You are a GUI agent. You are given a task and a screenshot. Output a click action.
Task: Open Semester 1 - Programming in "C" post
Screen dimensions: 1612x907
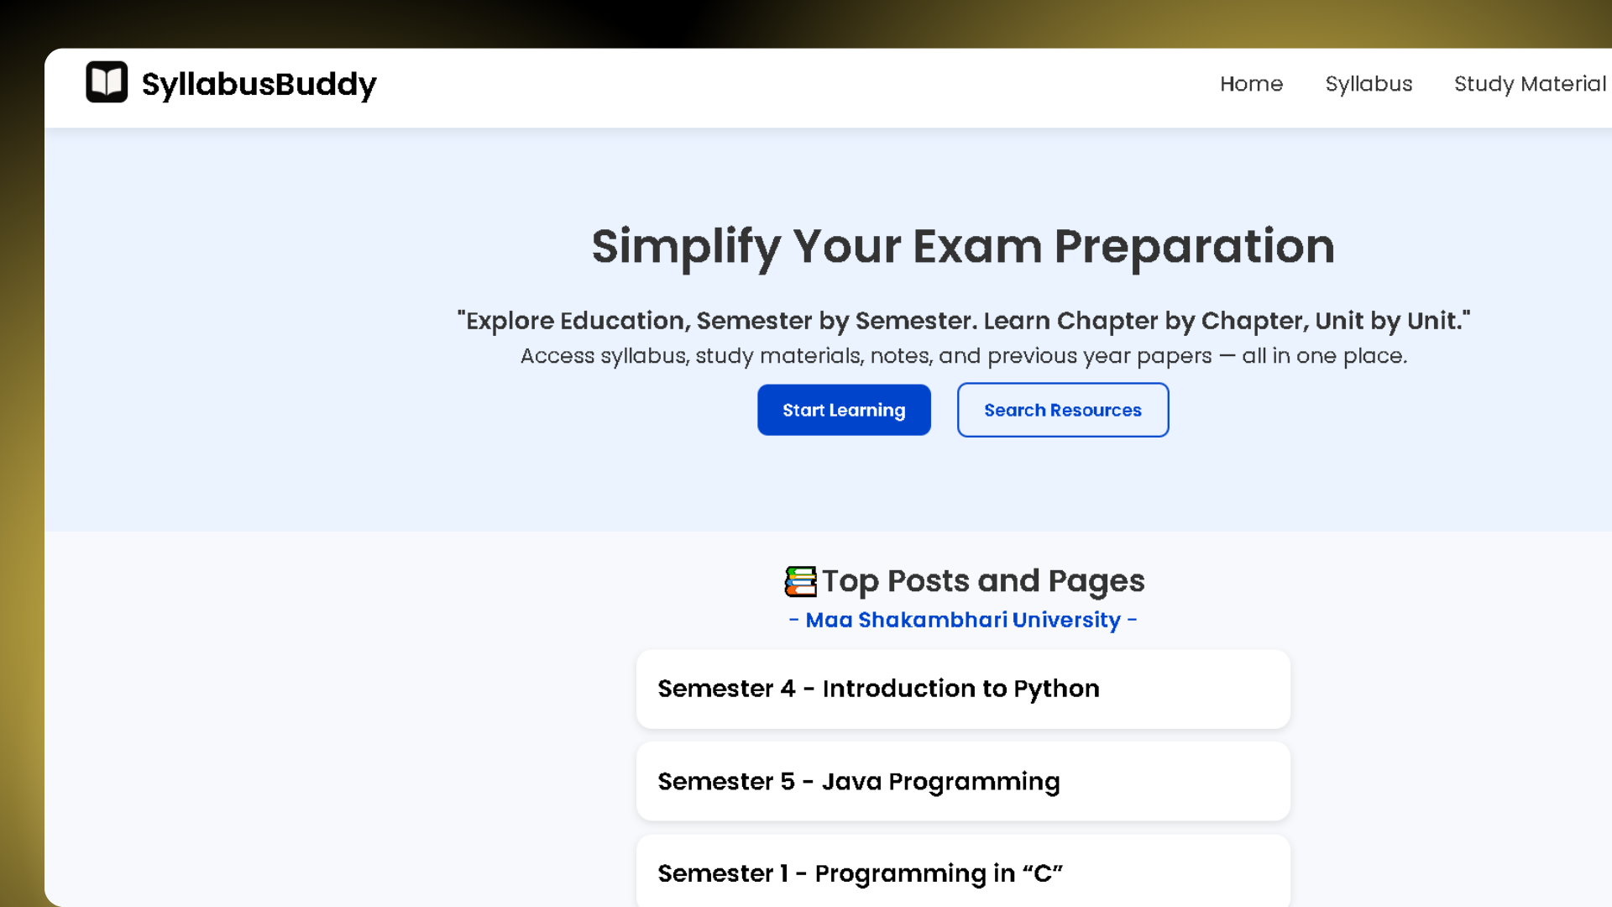point(860,873)
